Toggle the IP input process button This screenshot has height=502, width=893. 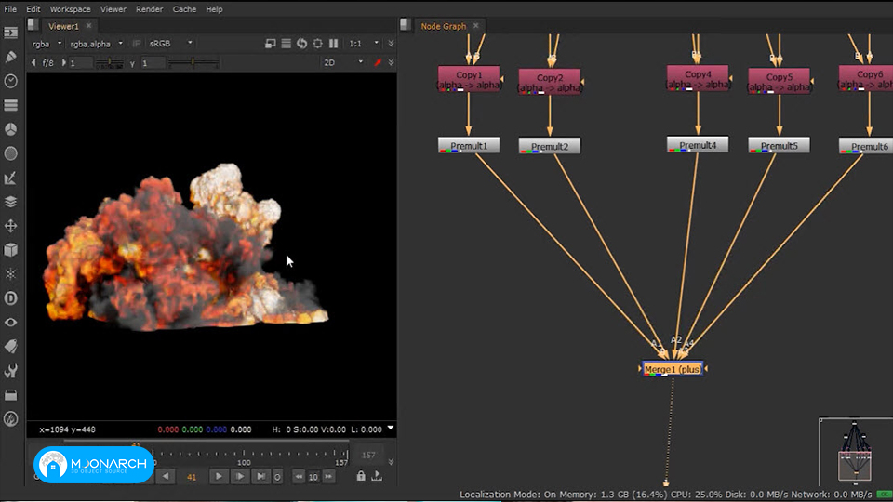(x=137, y=44)
